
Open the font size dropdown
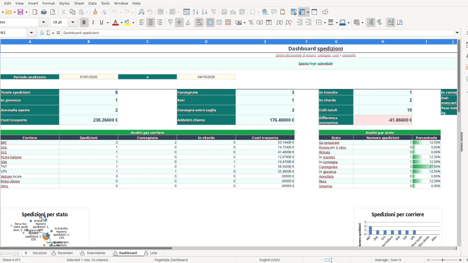73,23
